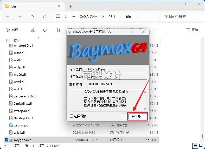Minimize the CAXA CAM patcher dialog

[120, 32]
